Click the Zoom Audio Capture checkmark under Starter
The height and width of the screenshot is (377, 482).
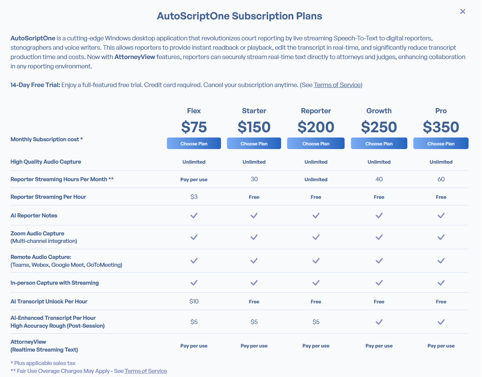point(254,237)
